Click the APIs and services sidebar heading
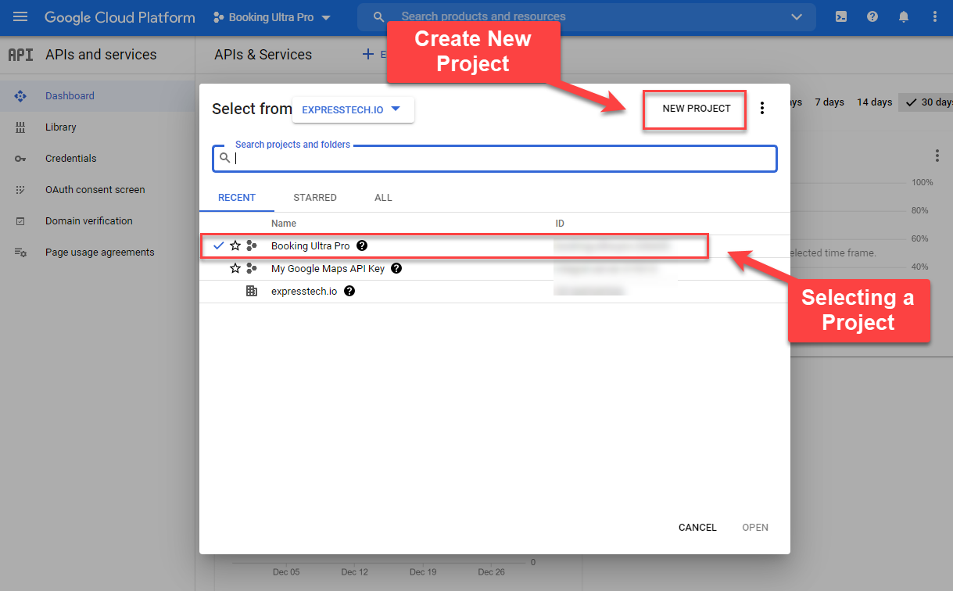 pyautogui.click(x=101, y=55)
